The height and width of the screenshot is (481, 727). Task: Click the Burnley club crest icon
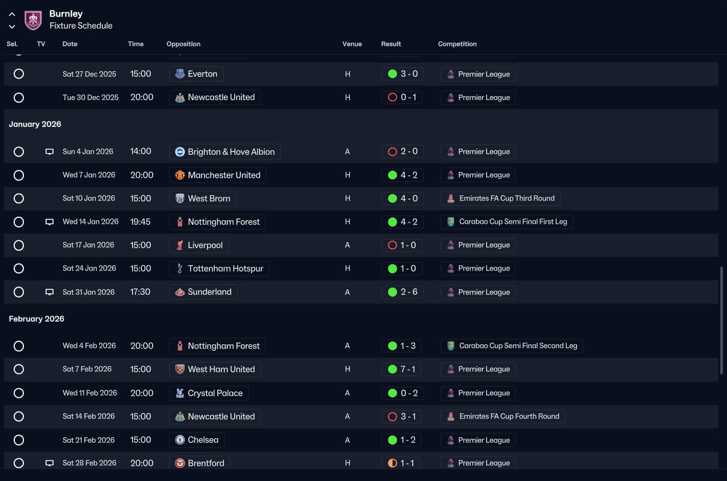pos(33,20)
